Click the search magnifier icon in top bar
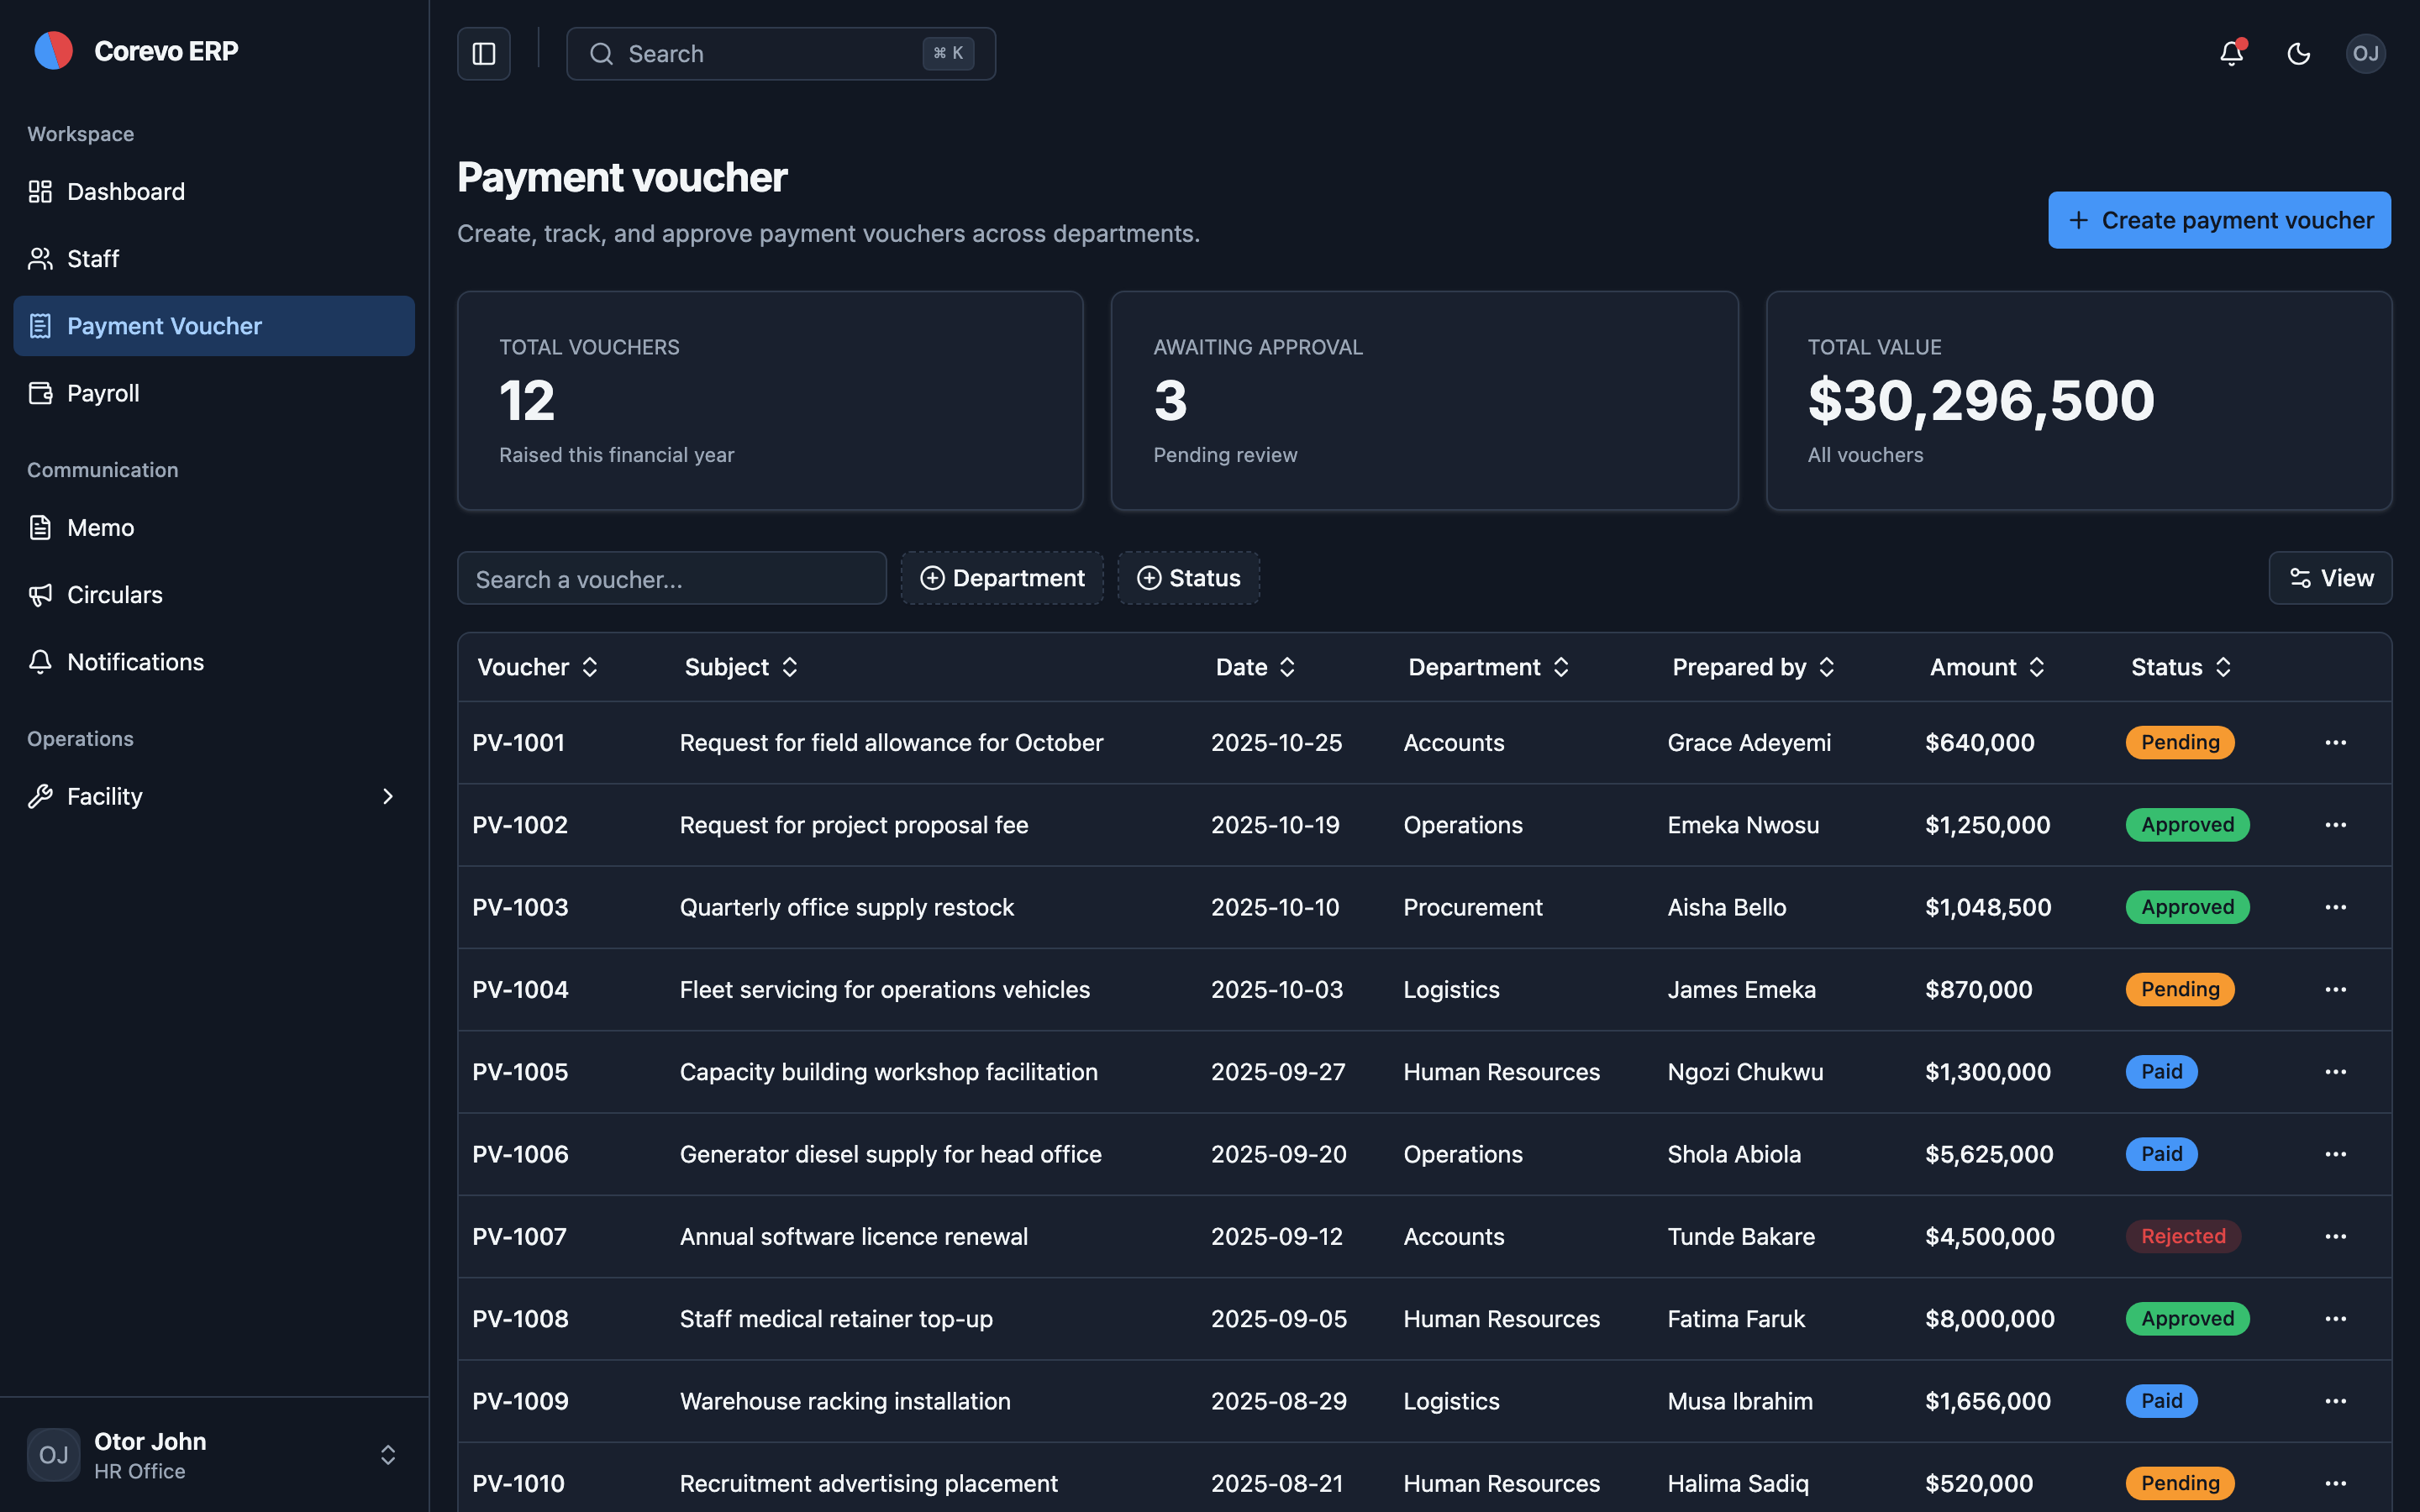Viewport: 2420px width, 1512px height. (x=601, y=54)
